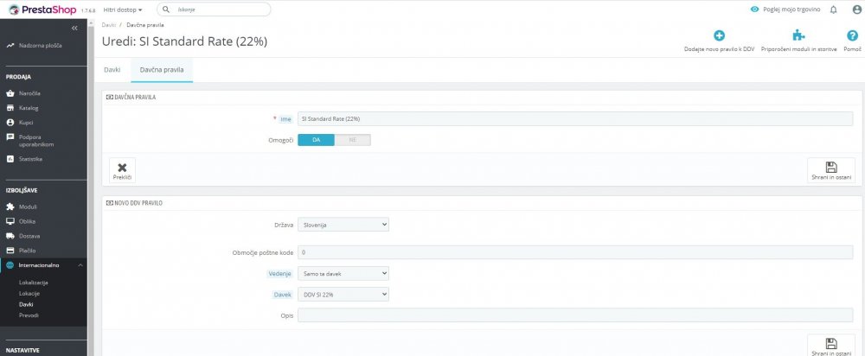Open the Vedenje dropdown
The image size is (865, 356).
[x=343, y=273]
